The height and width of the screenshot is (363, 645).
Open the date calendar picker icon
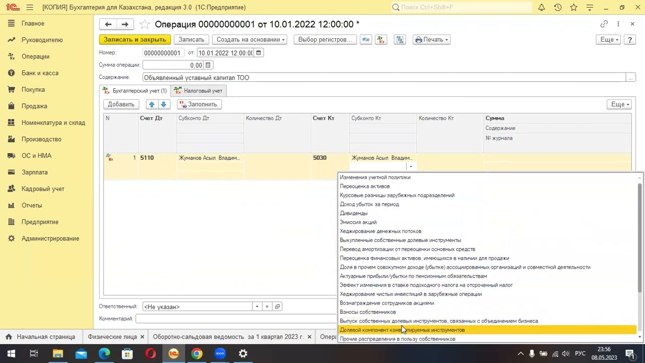click(259, 53)
